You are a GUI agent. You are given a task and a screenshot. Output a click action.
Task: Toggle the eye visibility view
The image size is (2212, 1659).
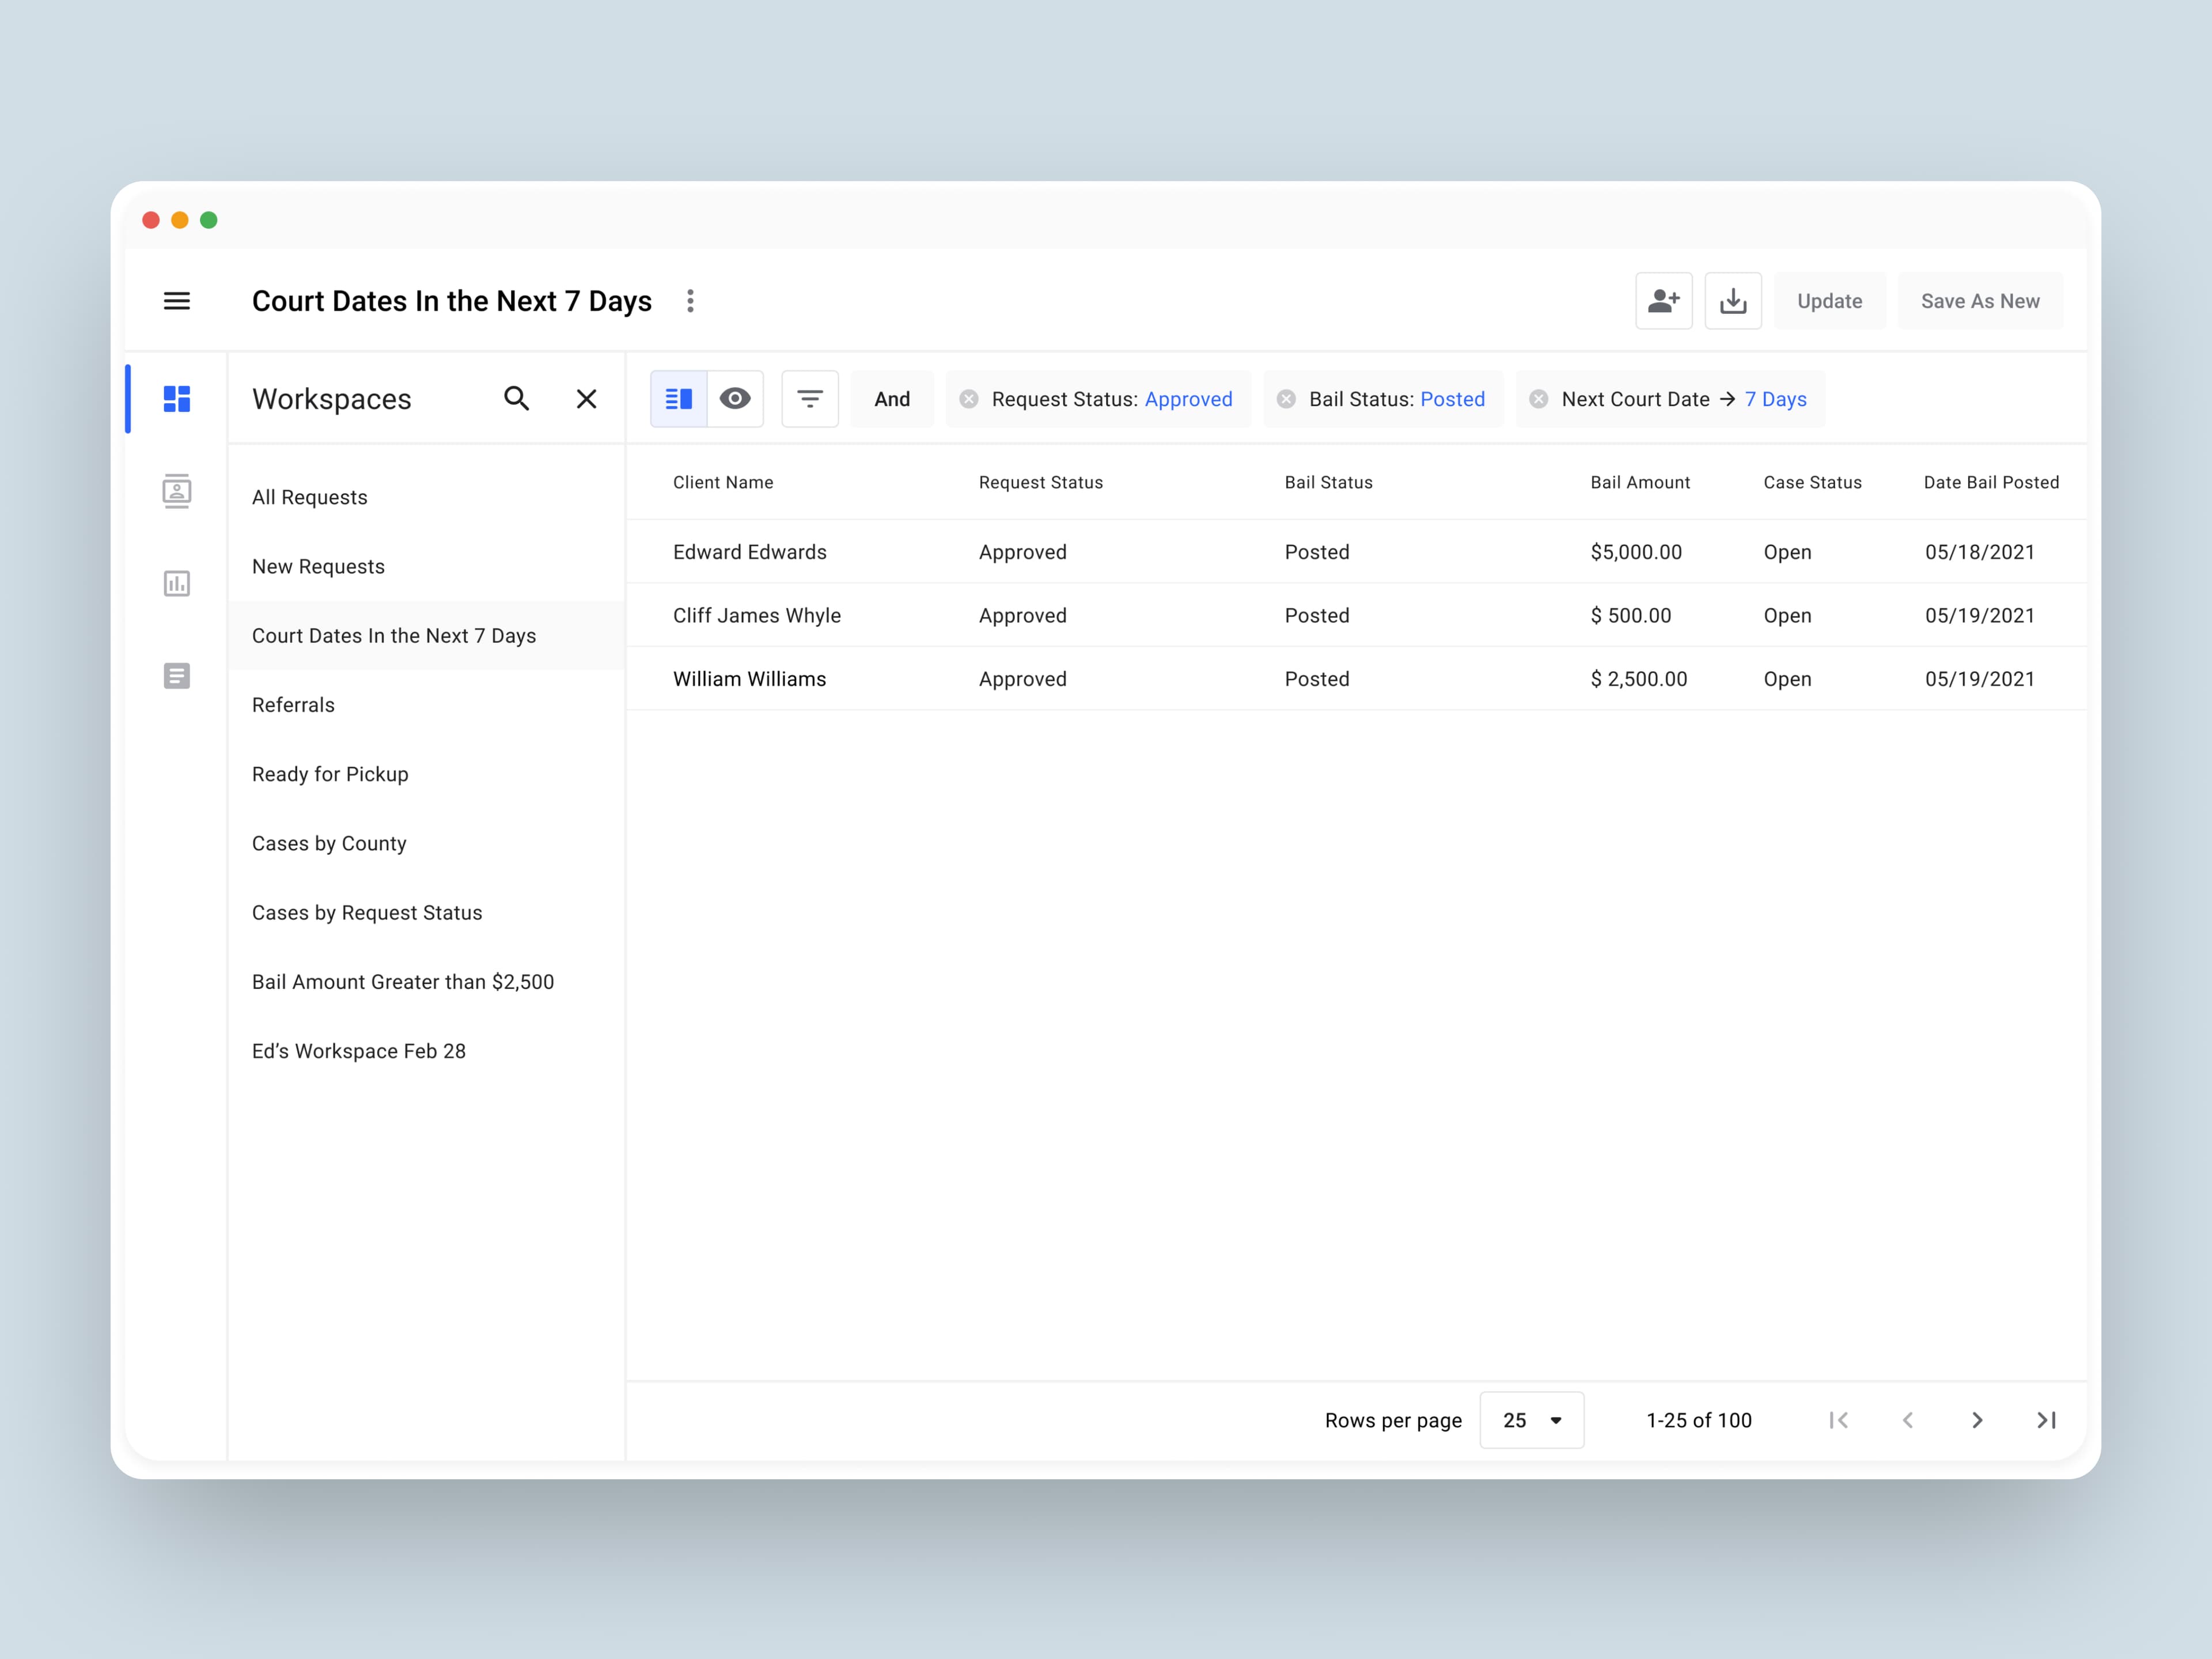click(735, 399)
